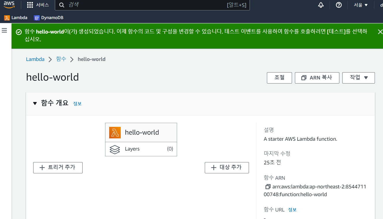Open the help question mark icon
The image size is (383, 219).
point(339,5)
